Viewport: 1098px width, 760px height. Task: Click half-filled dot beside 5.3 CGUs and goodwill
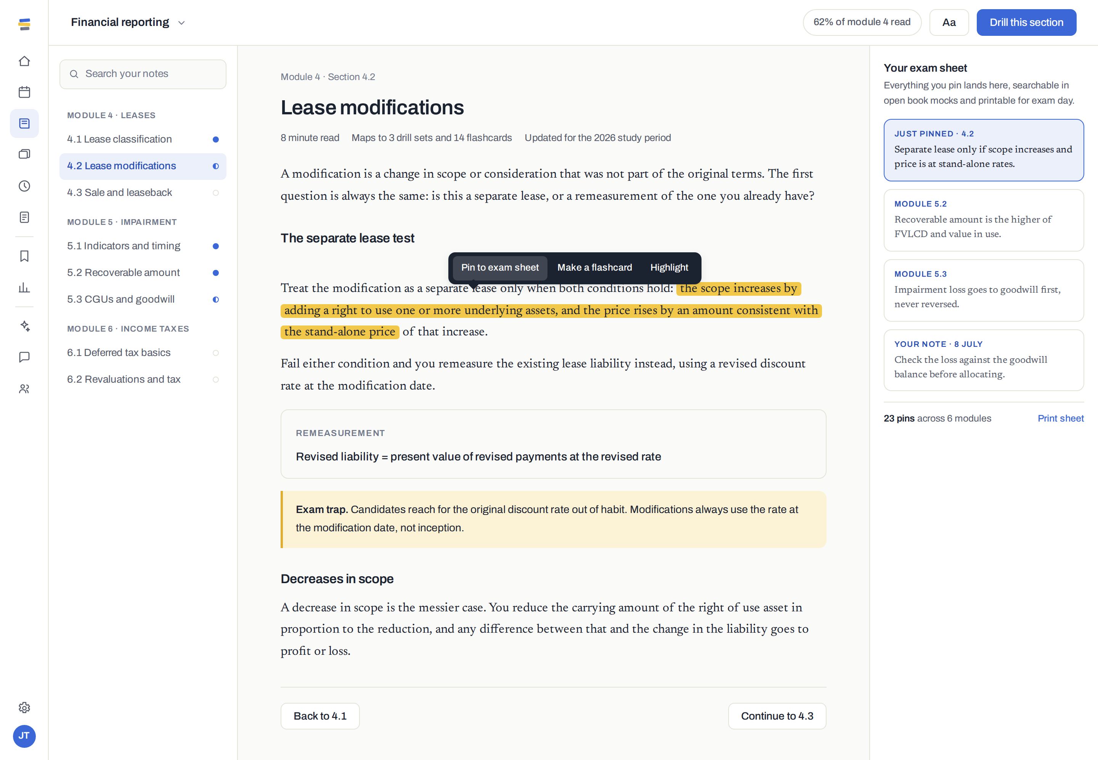[216, 300]
